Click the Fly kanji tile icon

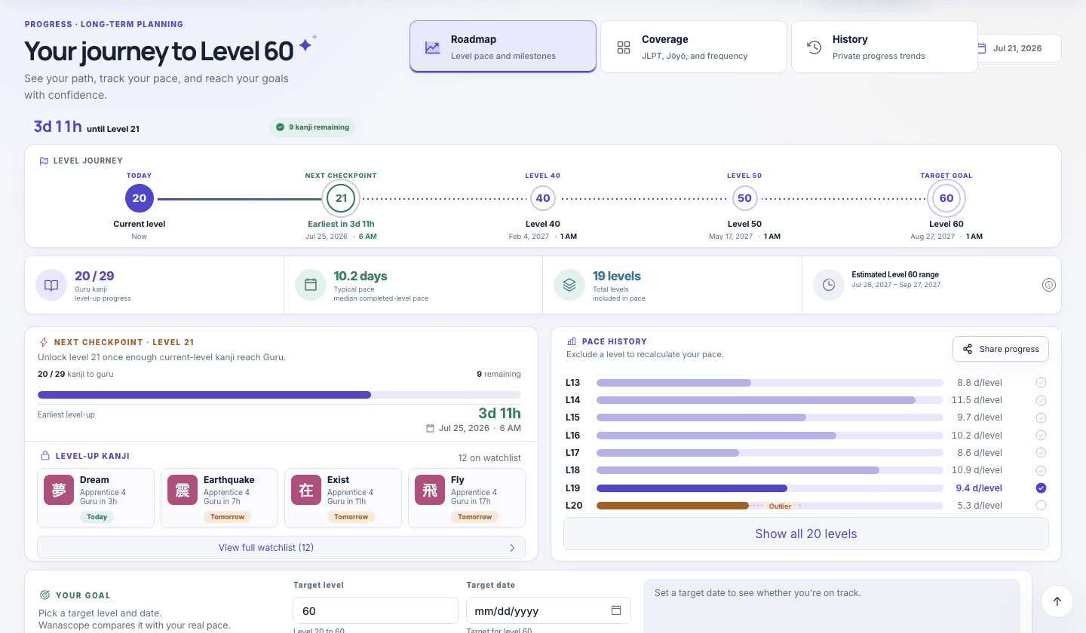click(x=430, y=490)
